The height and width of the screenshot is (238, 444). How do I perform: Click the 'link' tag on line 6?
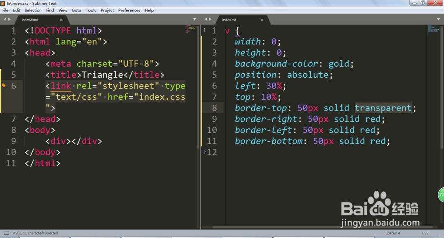tap(61, 86)
